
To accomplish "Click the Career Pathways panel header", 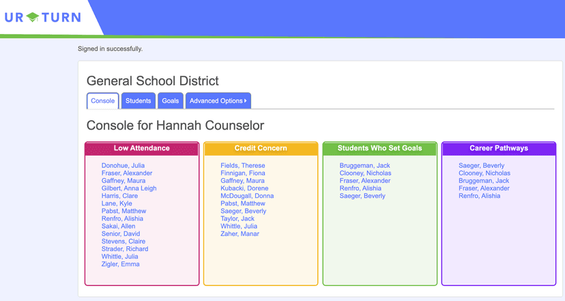I will tap(499, 148).
